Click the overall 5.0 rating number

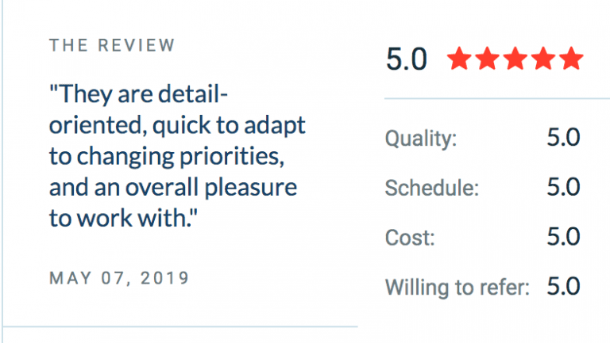(407, 59)
